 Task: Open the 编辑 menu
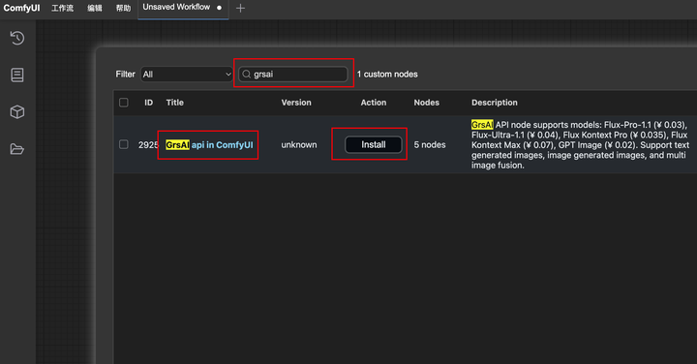tap(95, 8)
